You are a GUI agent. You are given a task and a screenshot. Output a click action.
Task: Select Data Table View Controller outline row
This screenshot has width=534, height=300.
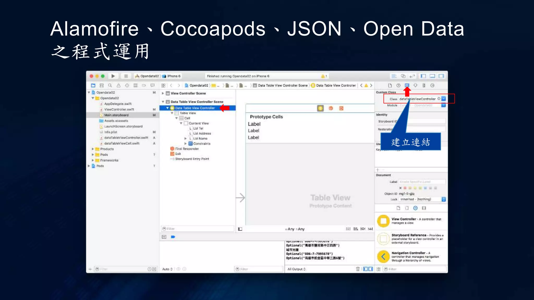(x=197, y=108)
